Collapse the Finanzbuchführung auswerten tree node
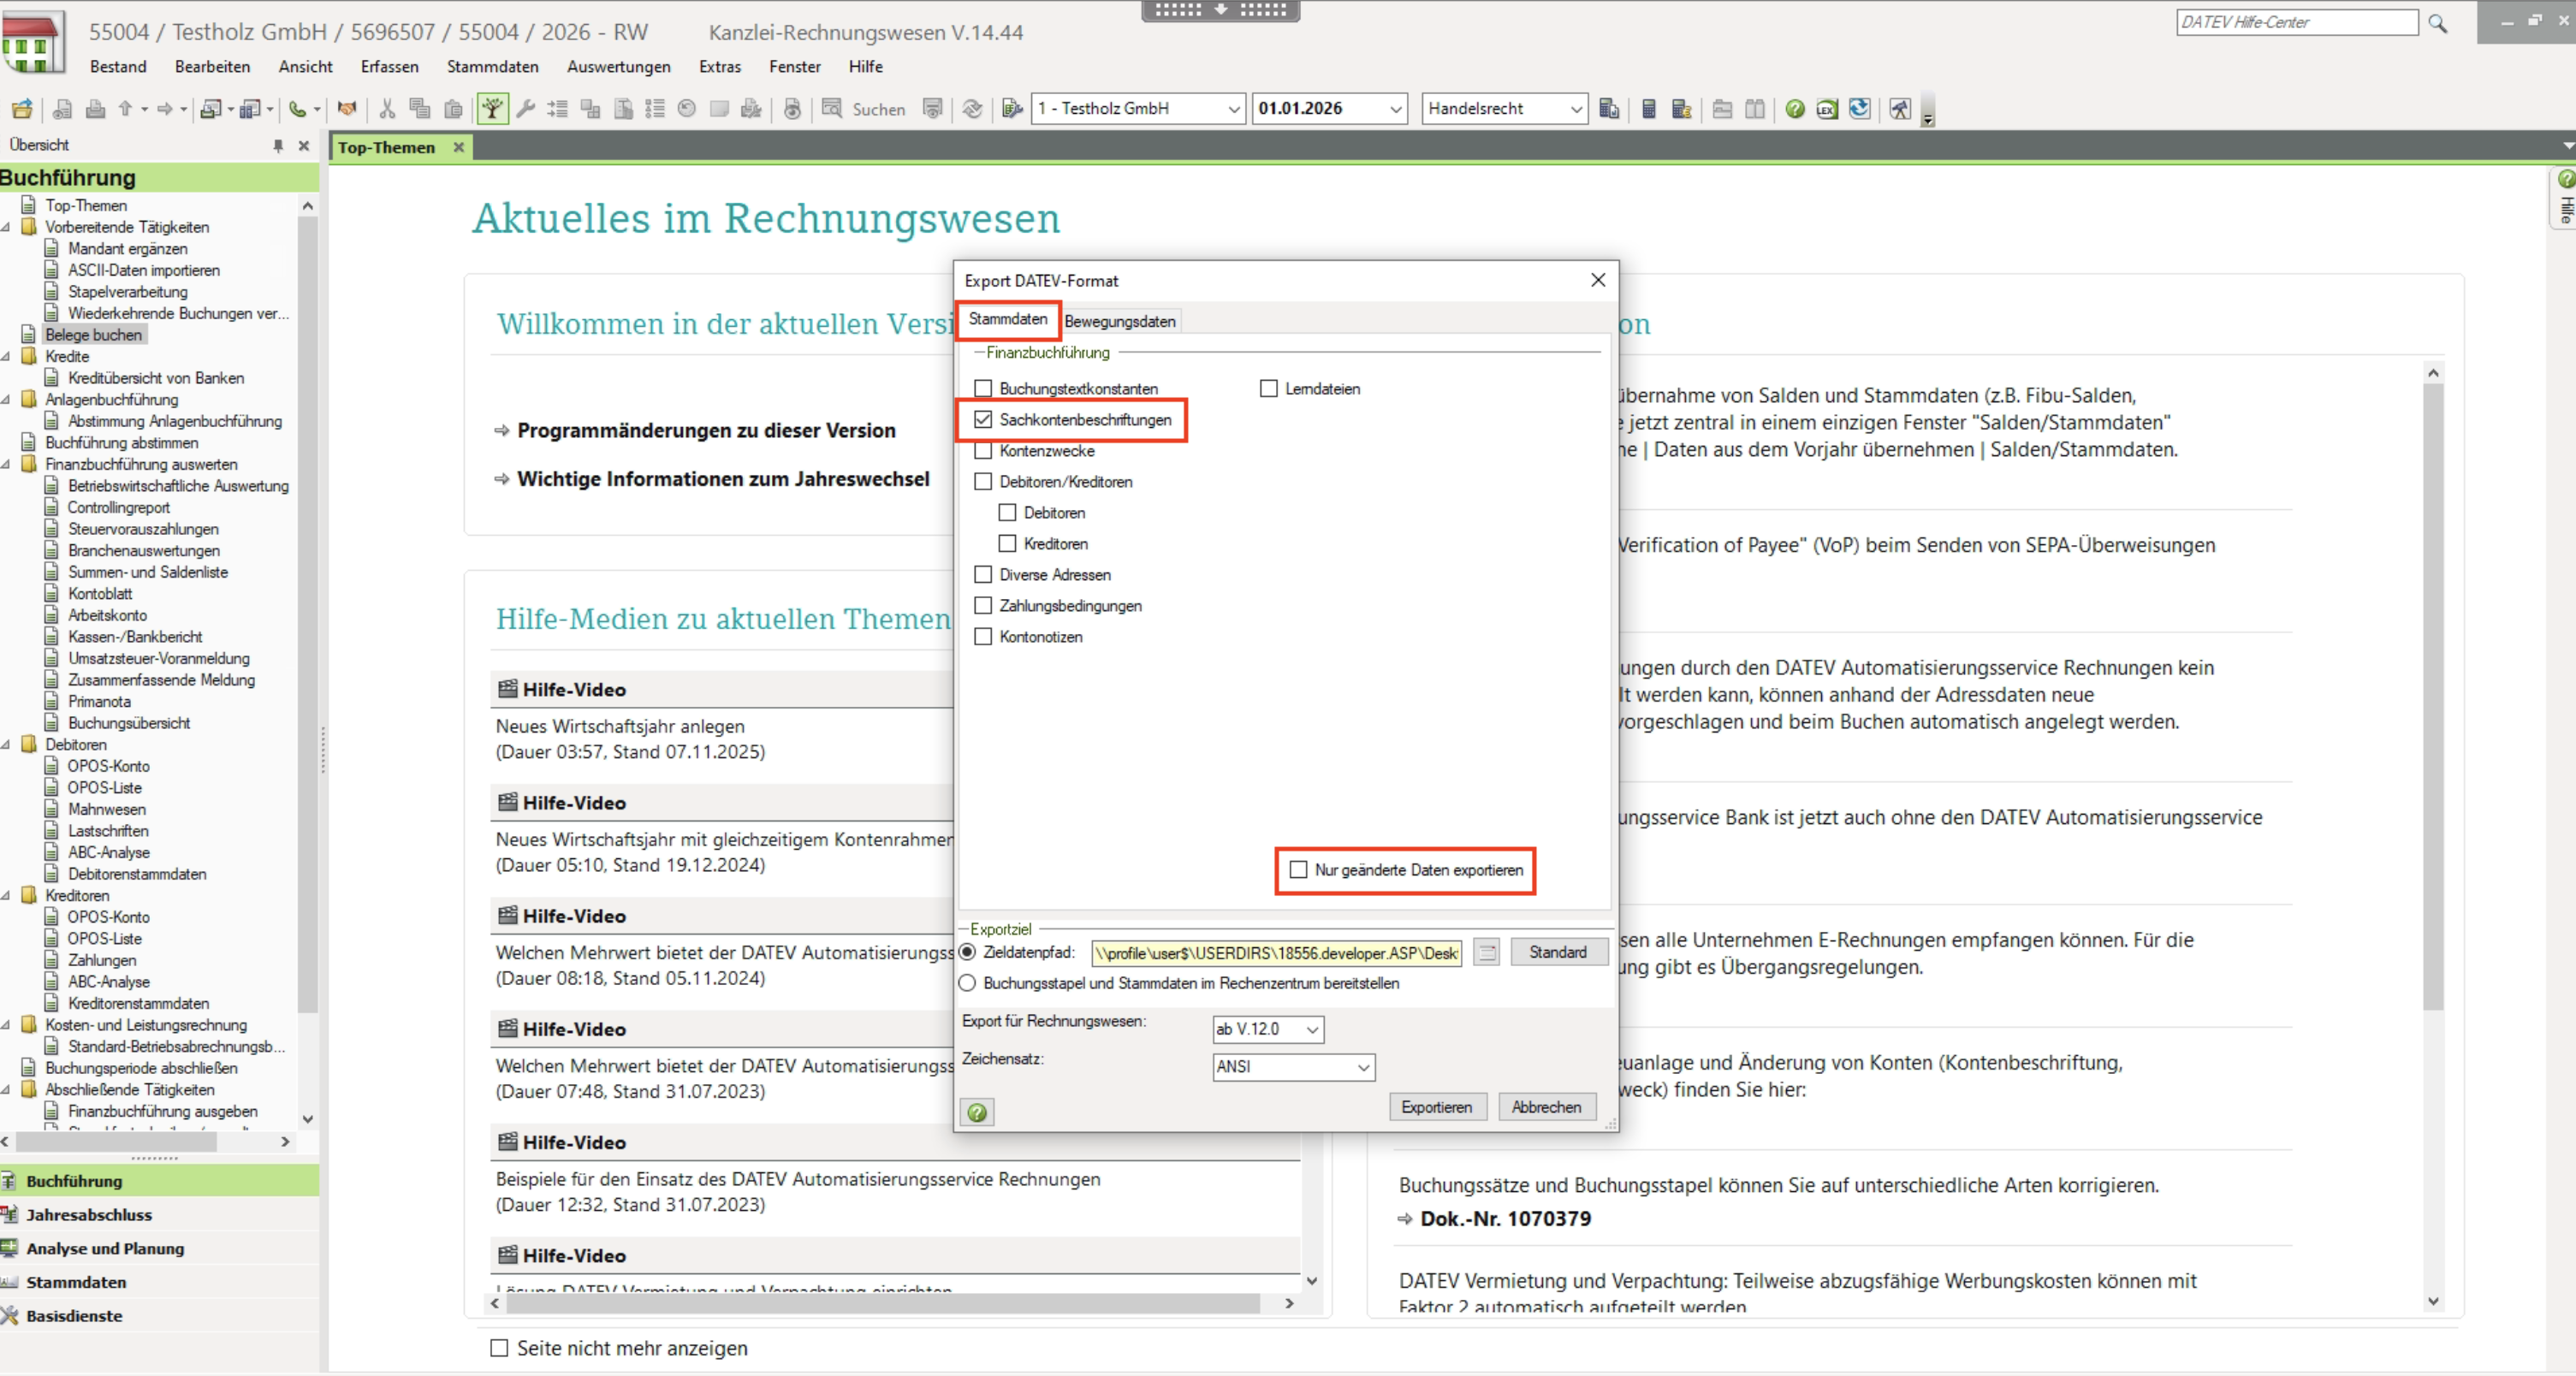Viewport: 2576px width, 1376px height. [x=6, y=464]
